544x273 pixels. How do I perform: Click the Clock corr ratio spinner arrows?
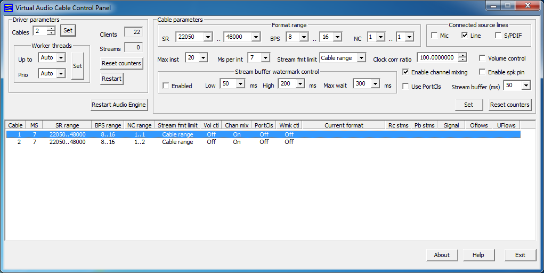(462, 57)
